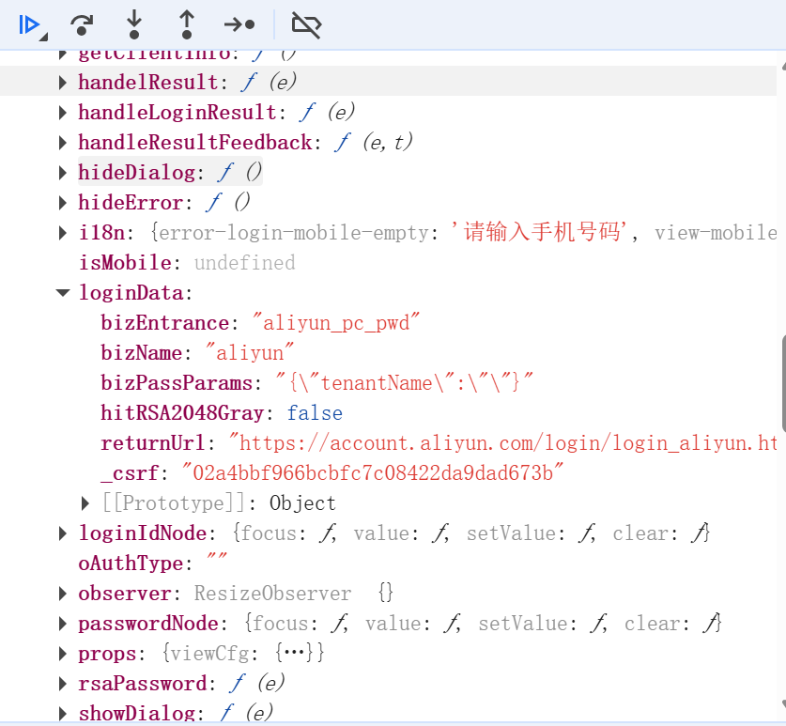Resume script execution in debugger
This screenshot has height=726, width=786.
tap(29, 24)
